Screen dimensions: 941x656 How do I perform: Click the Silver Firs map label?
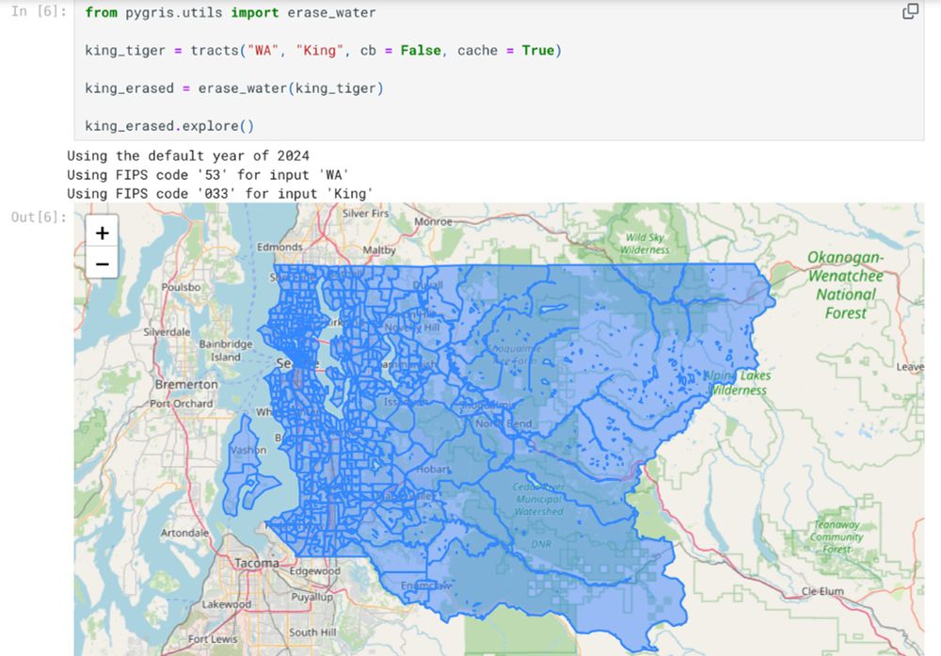pos(365,213)
